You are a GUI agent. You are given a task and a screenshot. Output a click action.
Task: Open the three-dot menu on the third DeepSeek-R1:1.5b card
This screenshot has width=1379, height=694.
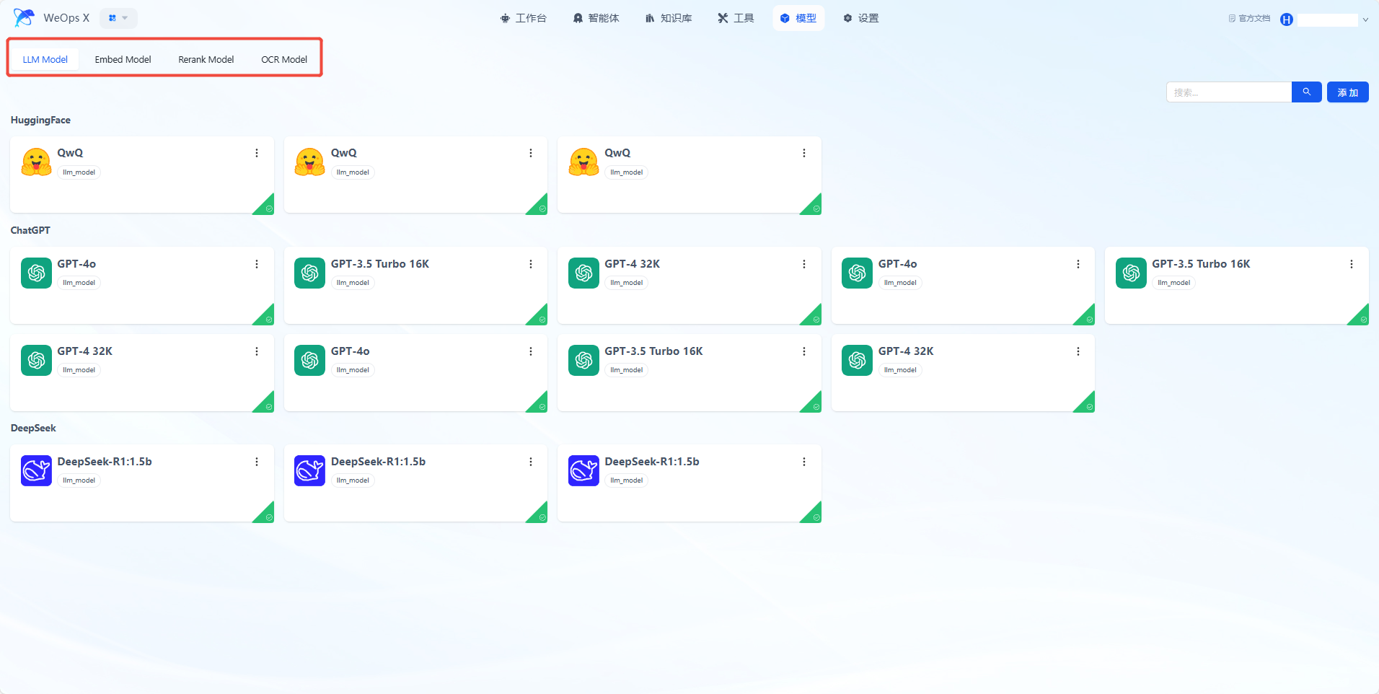804,462
